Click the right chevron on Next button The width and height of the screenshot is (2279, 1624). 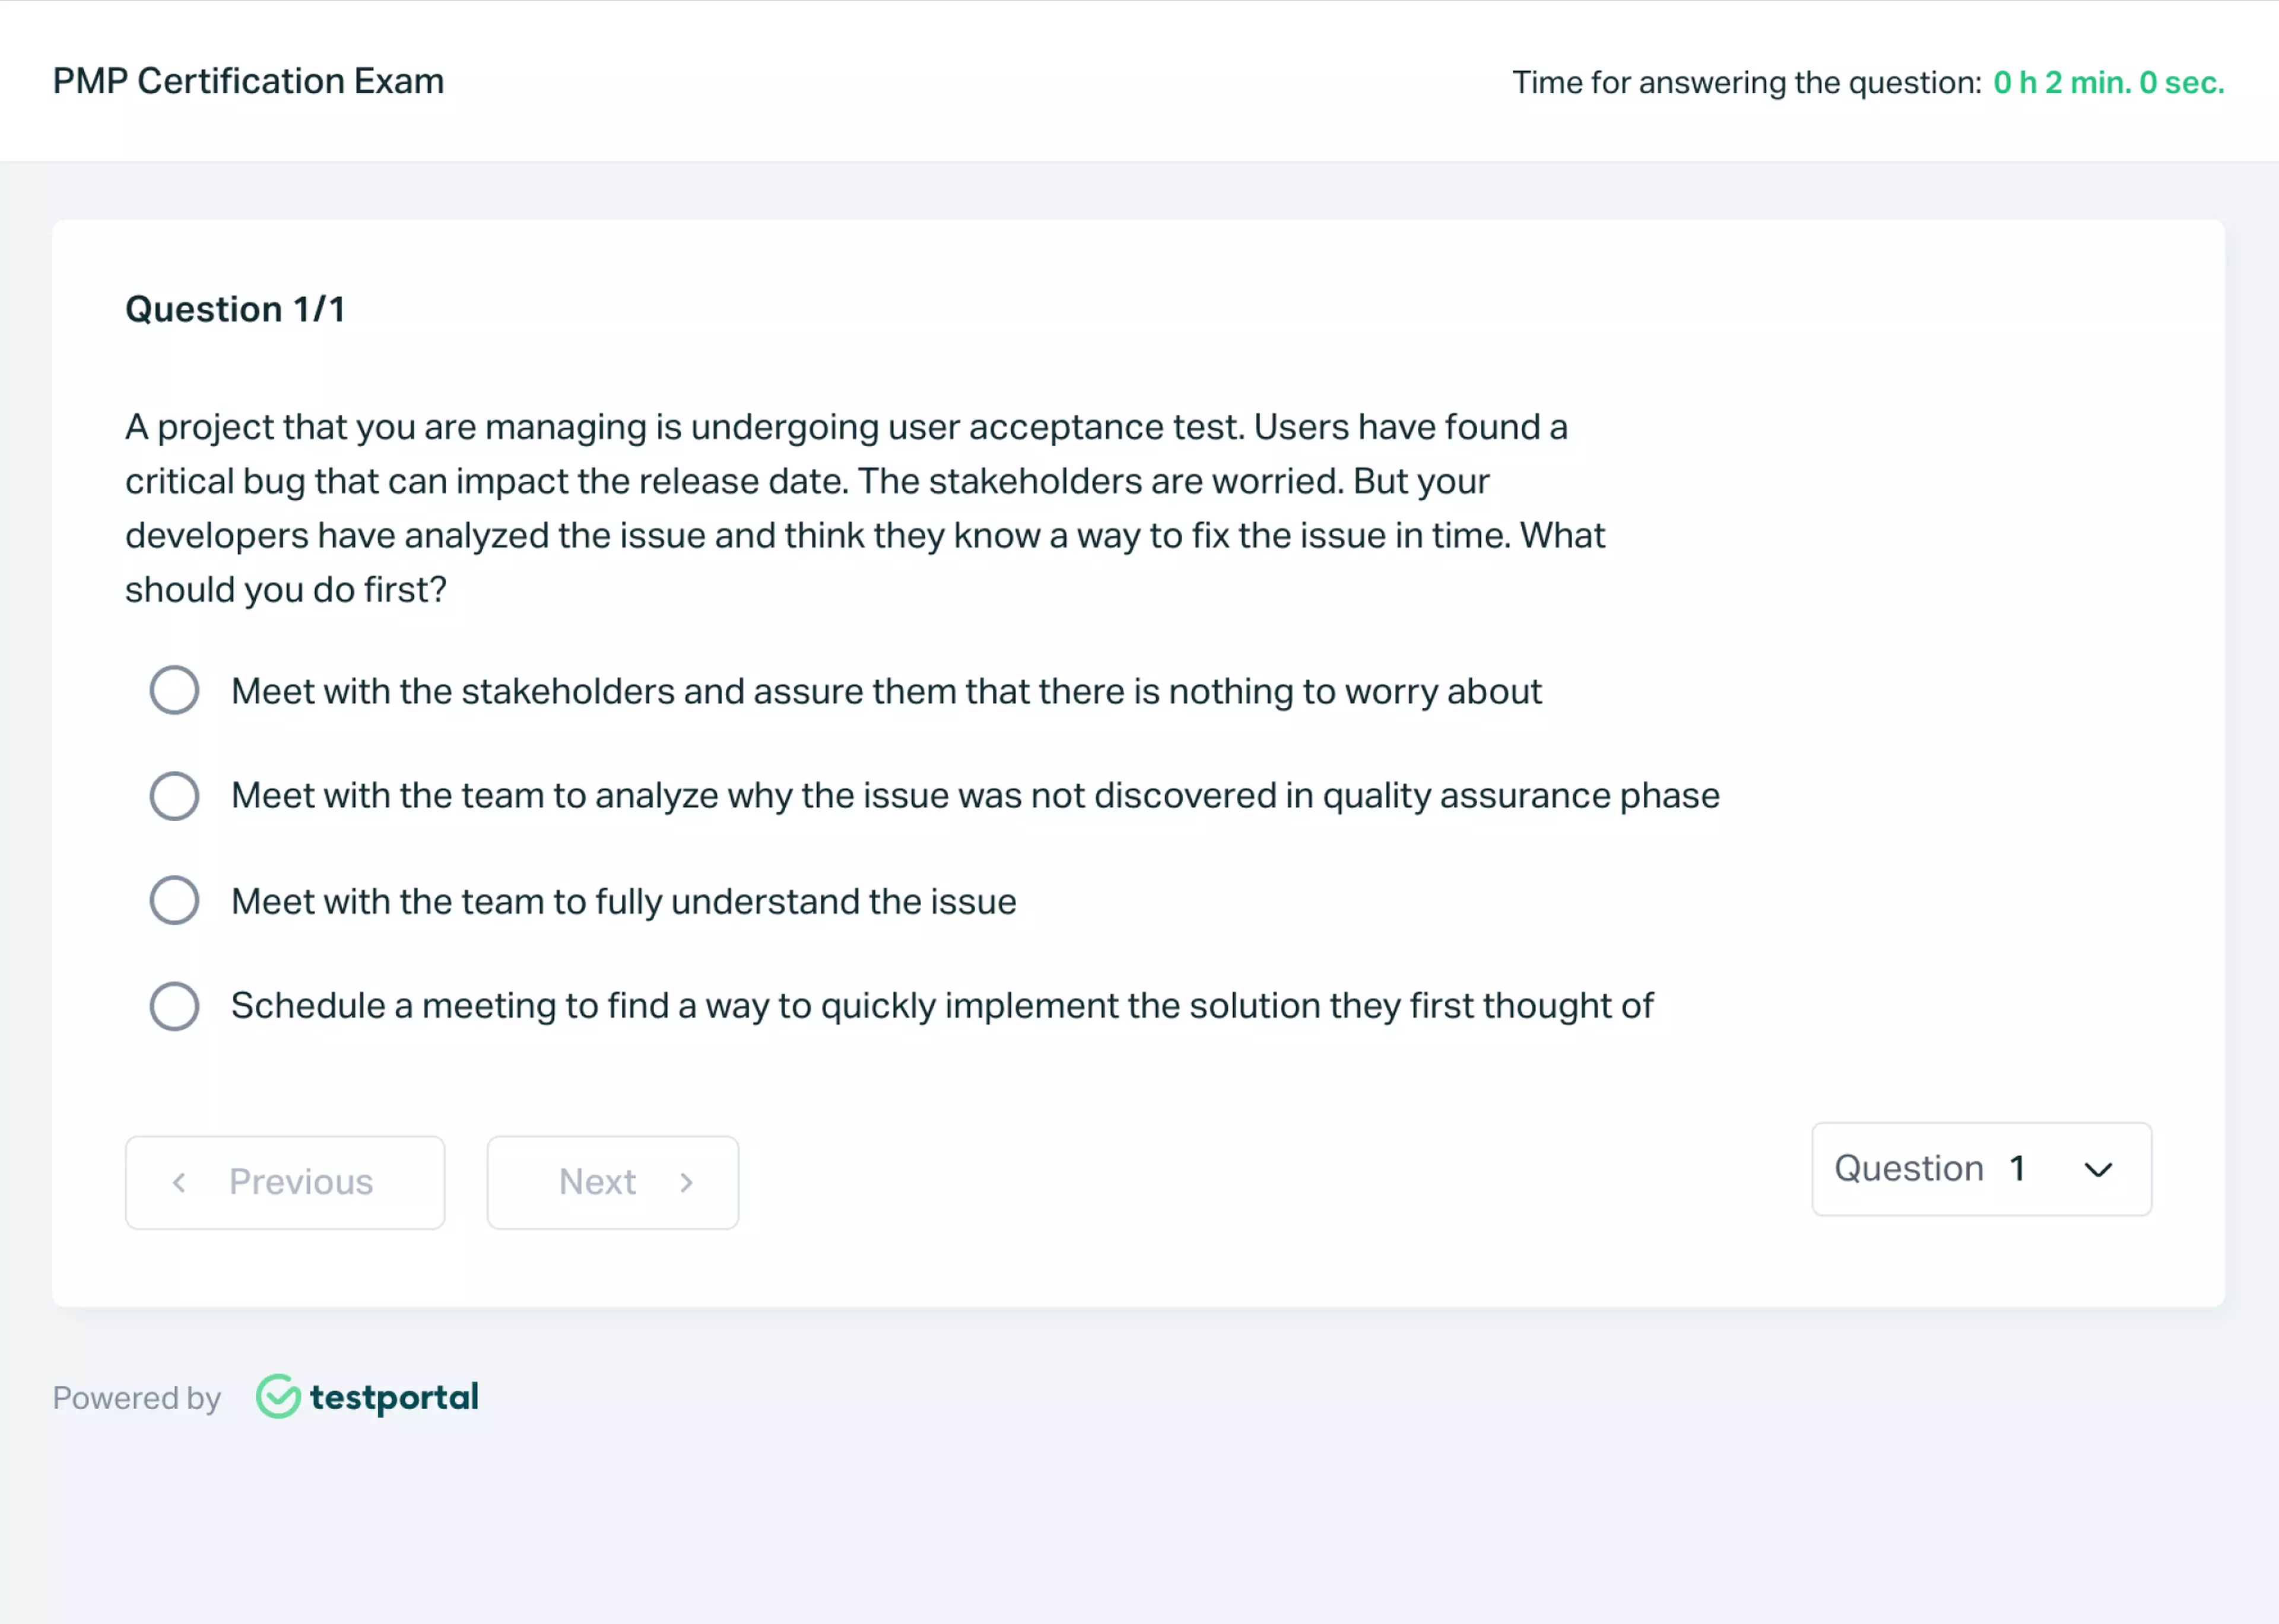point(686,1182)
